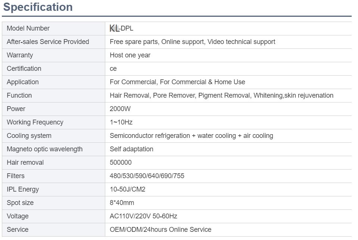Click the 1~10Hz working frequency value
The height and width of the screenshot is (240, 358).
tap(121, 122)
